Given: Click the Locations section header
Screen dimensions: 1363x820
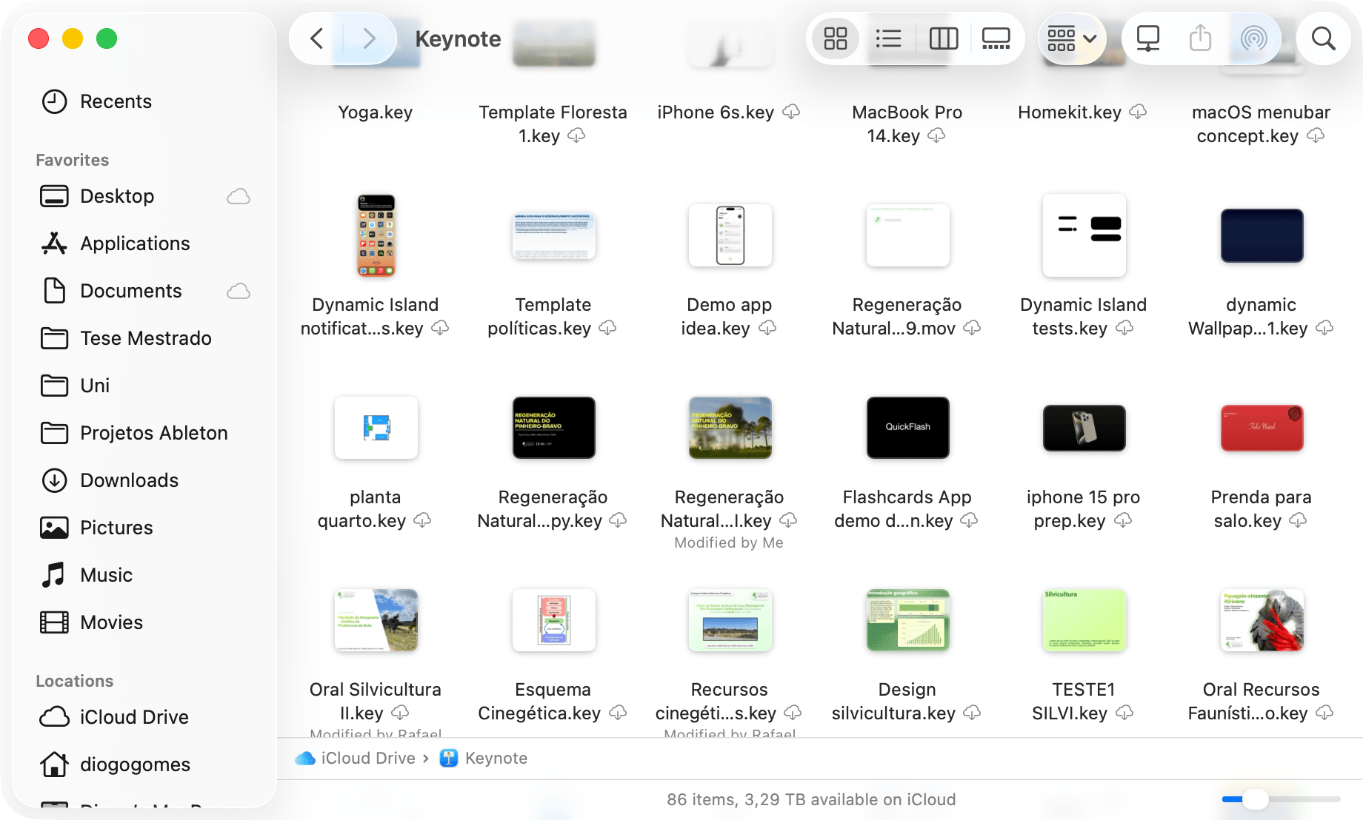Looking at the screenshot, I should (x=75, y=681).
